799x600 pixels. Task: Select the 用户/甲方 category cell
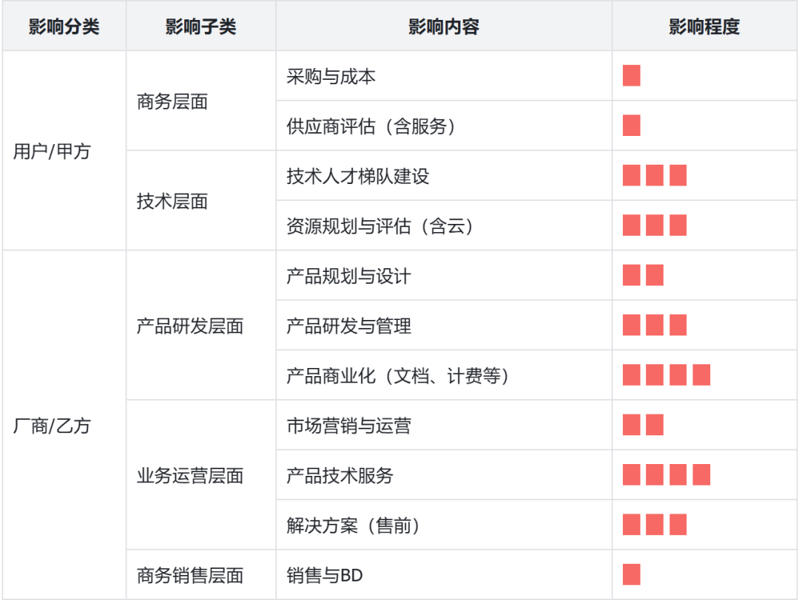click(x=52, y=151)
